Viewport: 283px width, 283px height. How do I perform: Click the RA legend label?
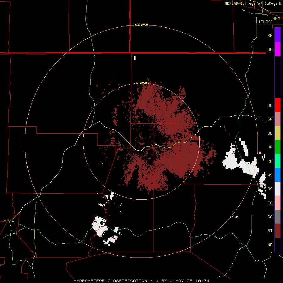(270, 161)
